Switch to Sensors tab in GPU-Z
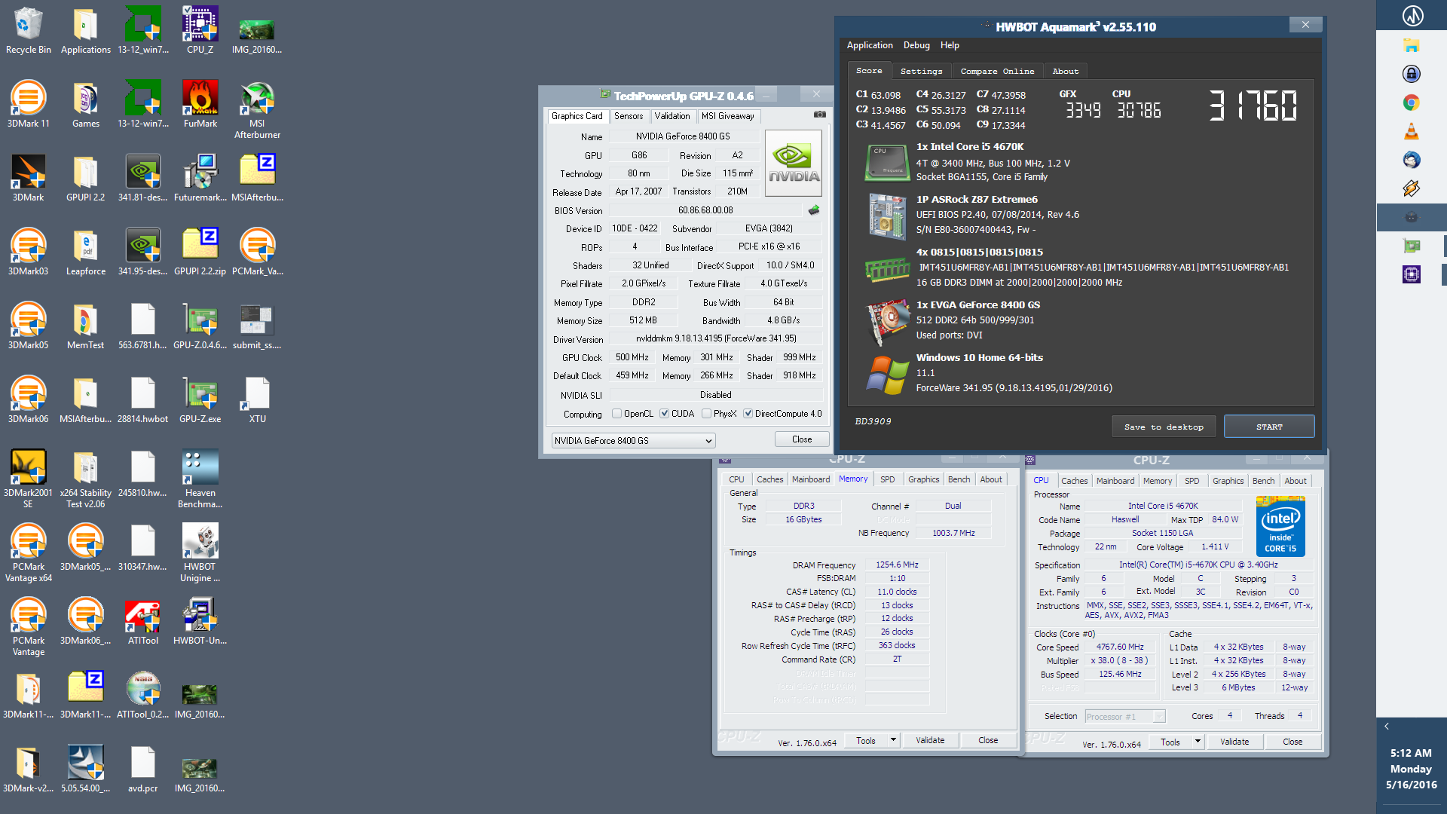Viewport: 1447px width, 814px height. [629, 116]
